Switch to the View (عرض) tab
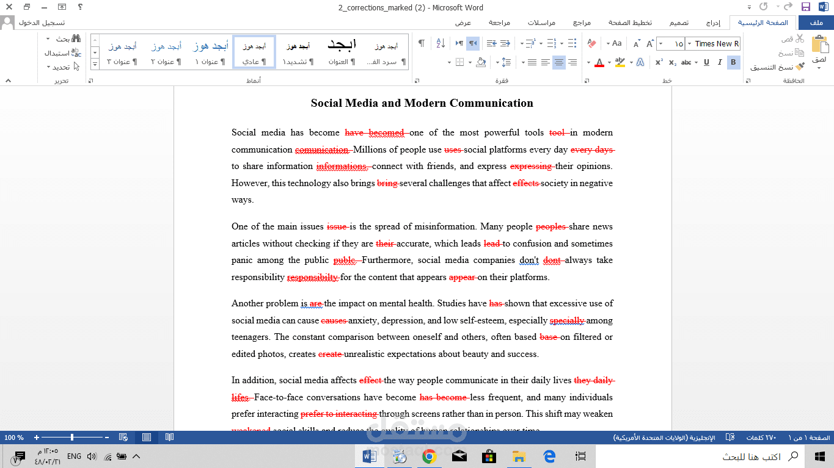This screenshot has height=468, width=834. coord(463,23)
